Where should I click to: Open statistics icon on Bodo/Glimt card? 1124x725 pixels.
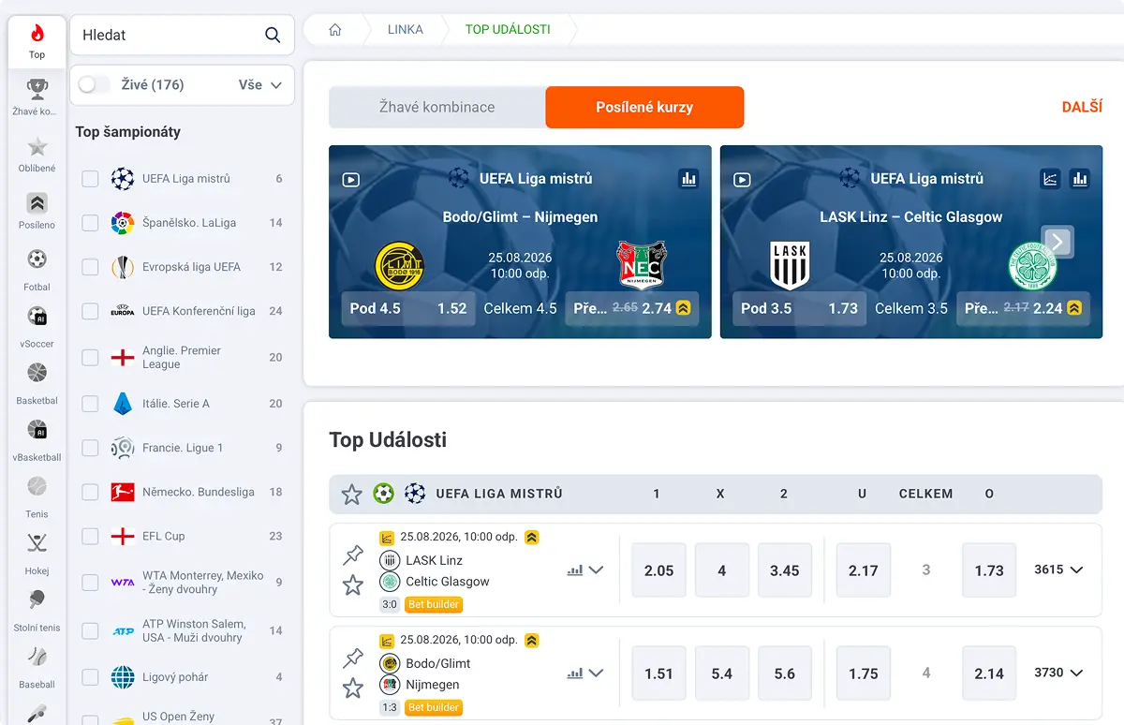pos(689,179)
